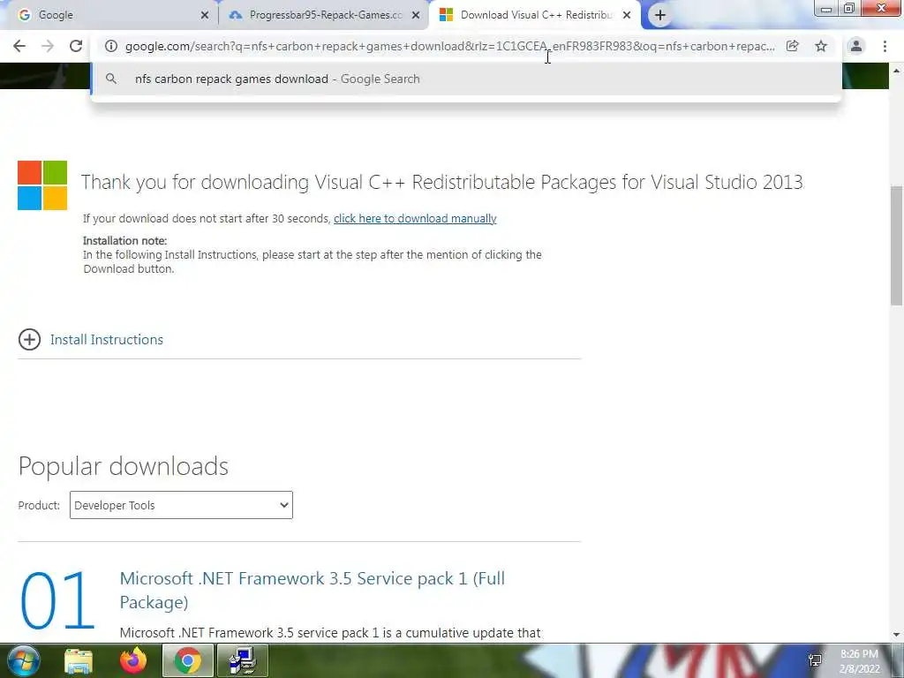Click the Thank you for downloading heading
904x678 pixels.
[x=442, y=182]
